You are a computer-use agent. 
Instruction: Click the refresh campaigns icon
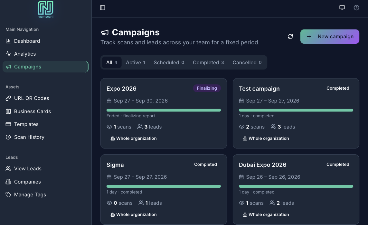tap(290, 37)
